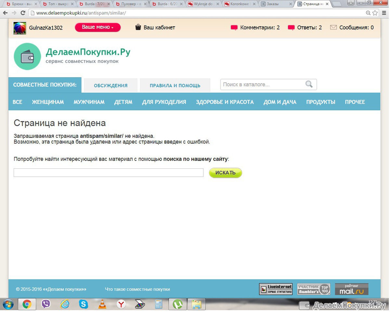
Task: Open the ПРАВИЛА И ПОМОЩЬ tab
Action: [x=175, y=86]
